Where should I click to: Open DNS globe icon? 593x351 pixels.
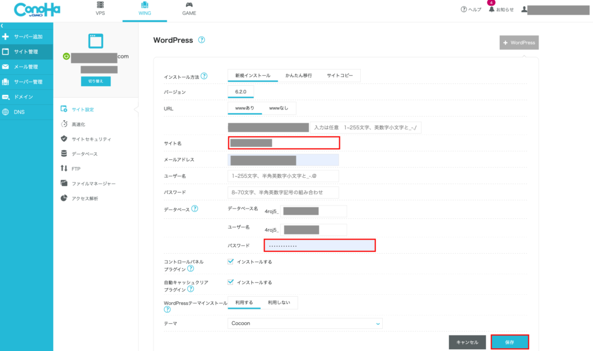point(5,112)
